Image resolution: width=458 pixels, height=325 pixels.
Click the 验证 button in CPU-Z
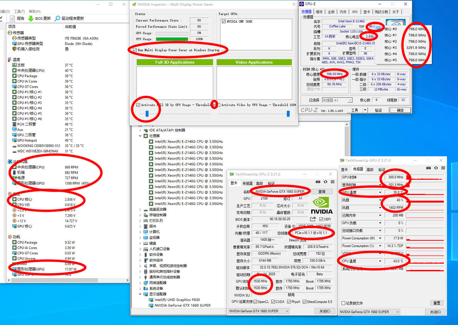pos(378,110)
